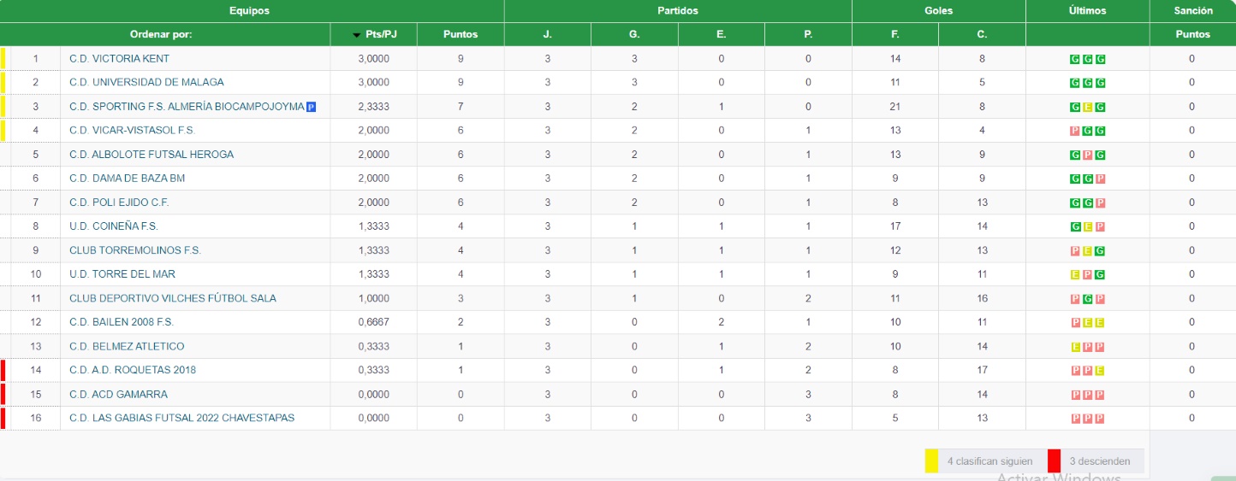
Task: Click the Pts/PJ descending sort arrow
Action: pos(357,35)
